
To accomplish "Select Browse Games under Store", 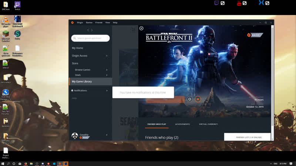I will (x=83, y=70).
